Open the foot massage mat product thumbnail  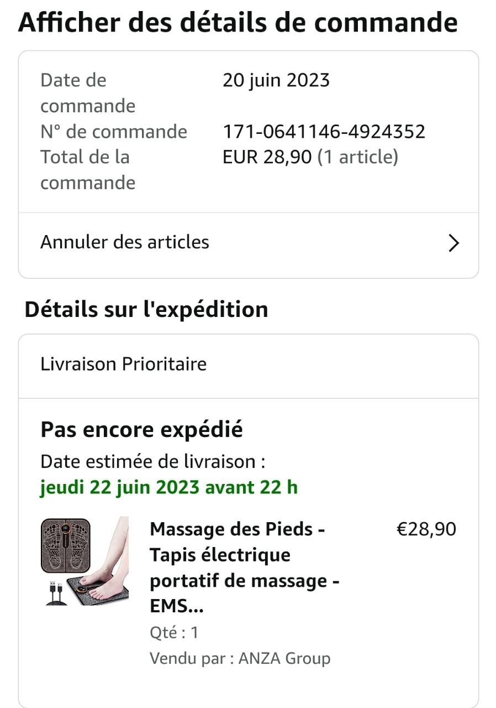[85, 561]
